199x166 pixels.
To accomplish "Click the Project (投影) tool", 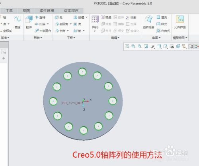I will pyautogui.click(x=131, y=17).
